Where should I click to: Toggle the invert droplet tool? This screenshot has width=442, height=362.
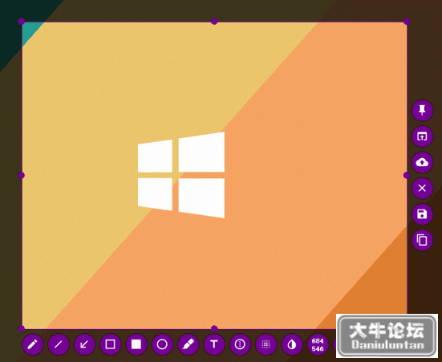coord(292,344)
